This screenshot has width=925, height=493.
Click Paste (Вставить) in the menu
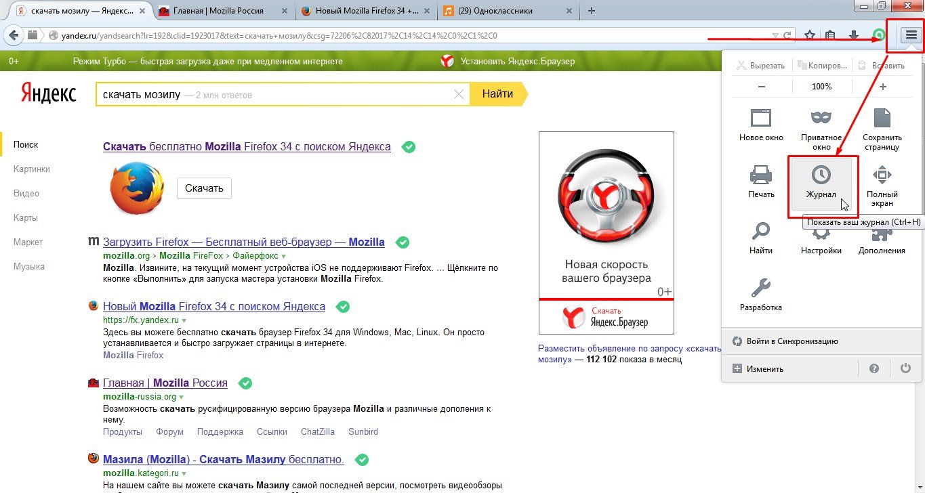pyautogui.click(x=881, y=66)
